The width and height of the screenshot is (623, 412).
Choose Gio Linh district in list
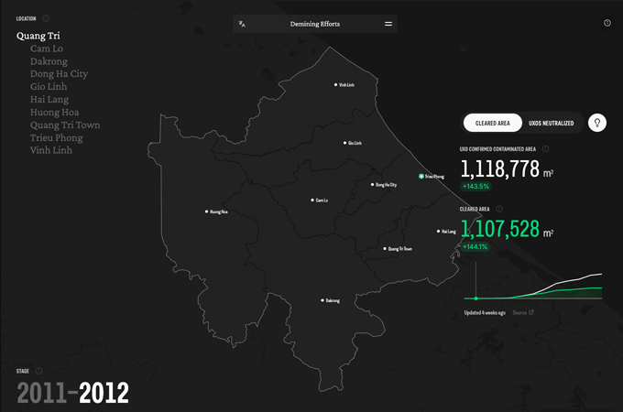[49, 87]
